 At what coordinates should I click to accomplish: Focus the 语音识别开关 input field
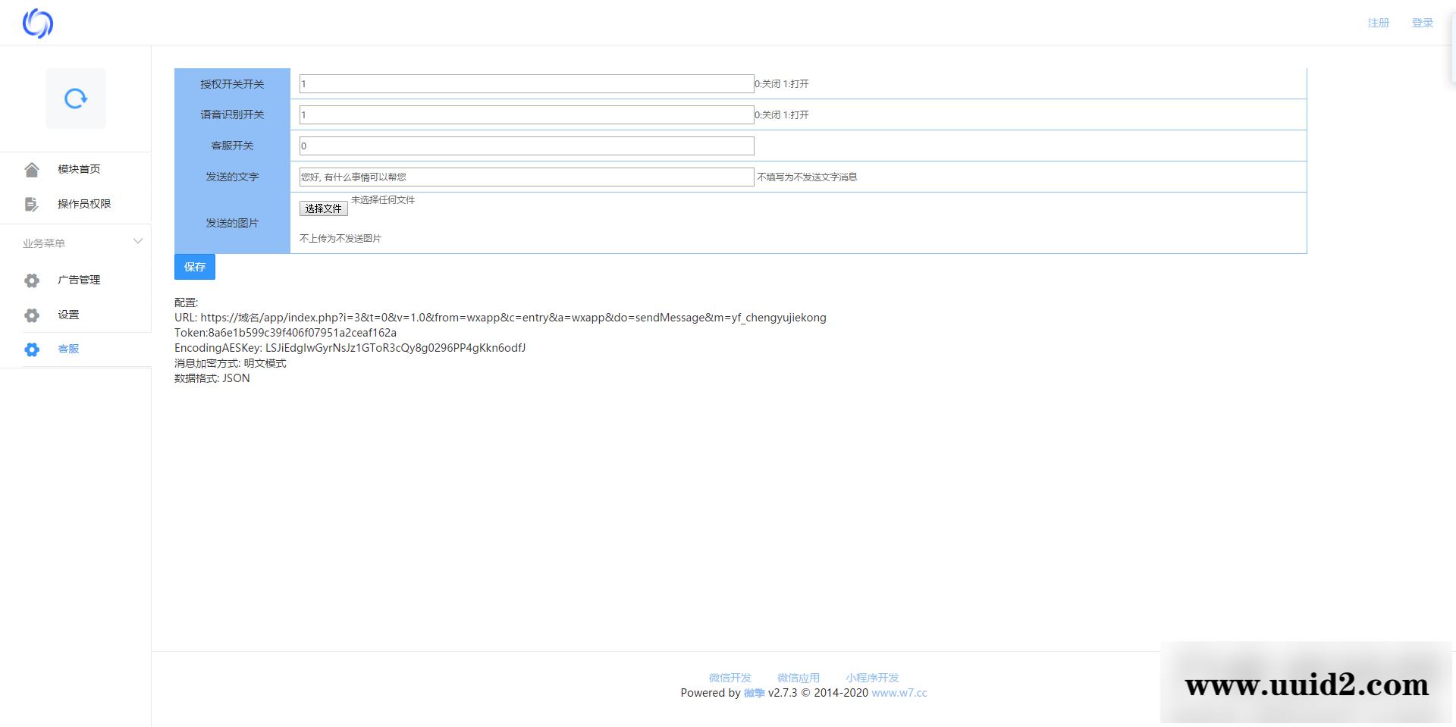click(x=526, y=115)
